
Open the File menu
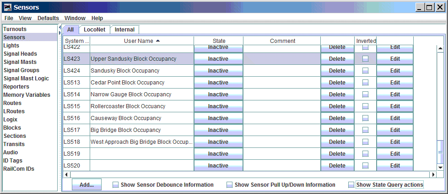9,18
